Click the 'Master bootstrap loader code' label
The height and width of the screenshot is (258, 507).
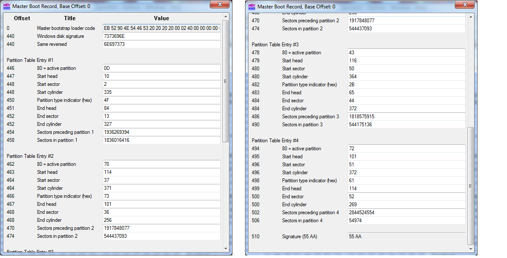[x=66, y=28]
